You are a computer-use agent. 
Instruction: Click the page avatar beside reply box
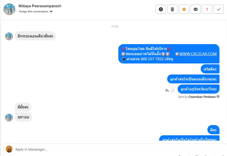pos(9,149)
